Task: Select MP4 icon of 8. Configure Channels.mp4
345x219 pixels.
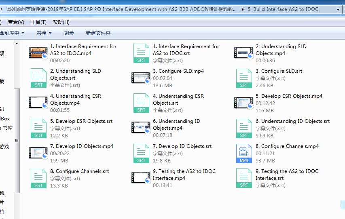Action: coord(244,154)
